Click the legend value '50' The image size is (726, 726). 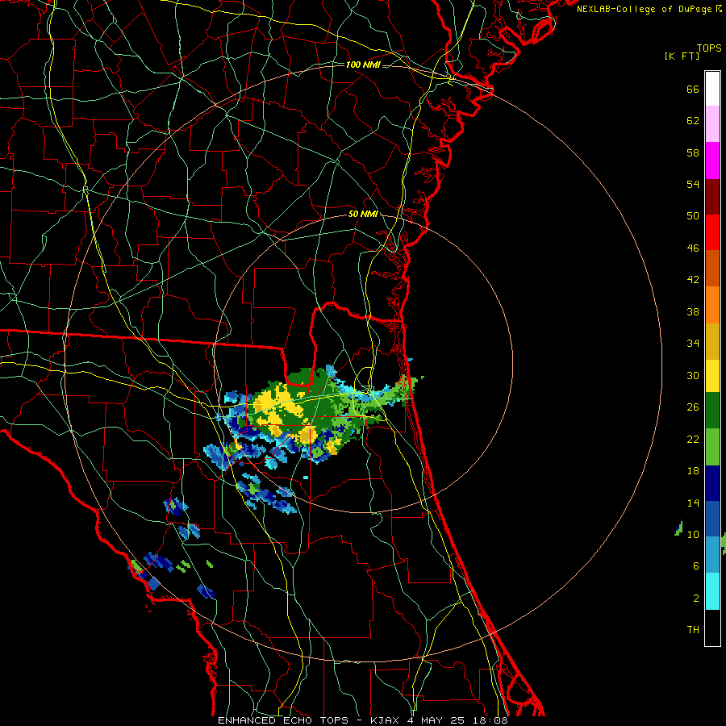(x=693, y=216)
